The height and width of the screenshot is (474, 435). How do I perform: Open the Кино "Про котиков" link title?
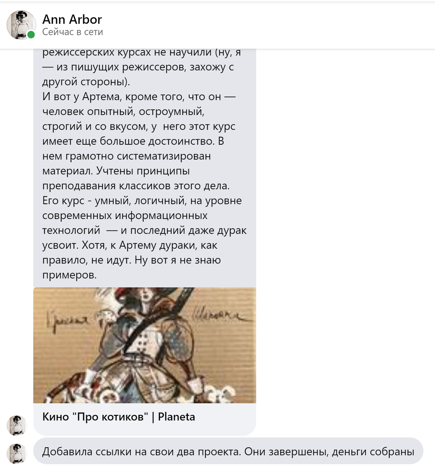click(119, 417)
